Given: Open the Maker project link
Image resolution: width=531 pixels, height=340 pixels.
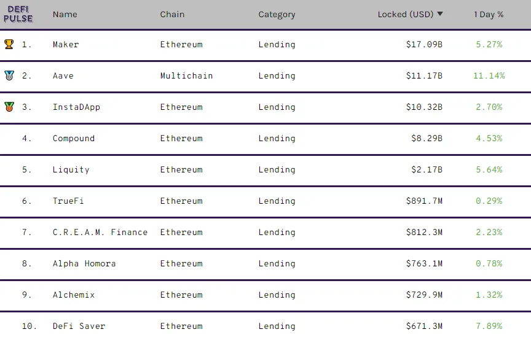Looking at the screenshot, I should click(66, 44).
